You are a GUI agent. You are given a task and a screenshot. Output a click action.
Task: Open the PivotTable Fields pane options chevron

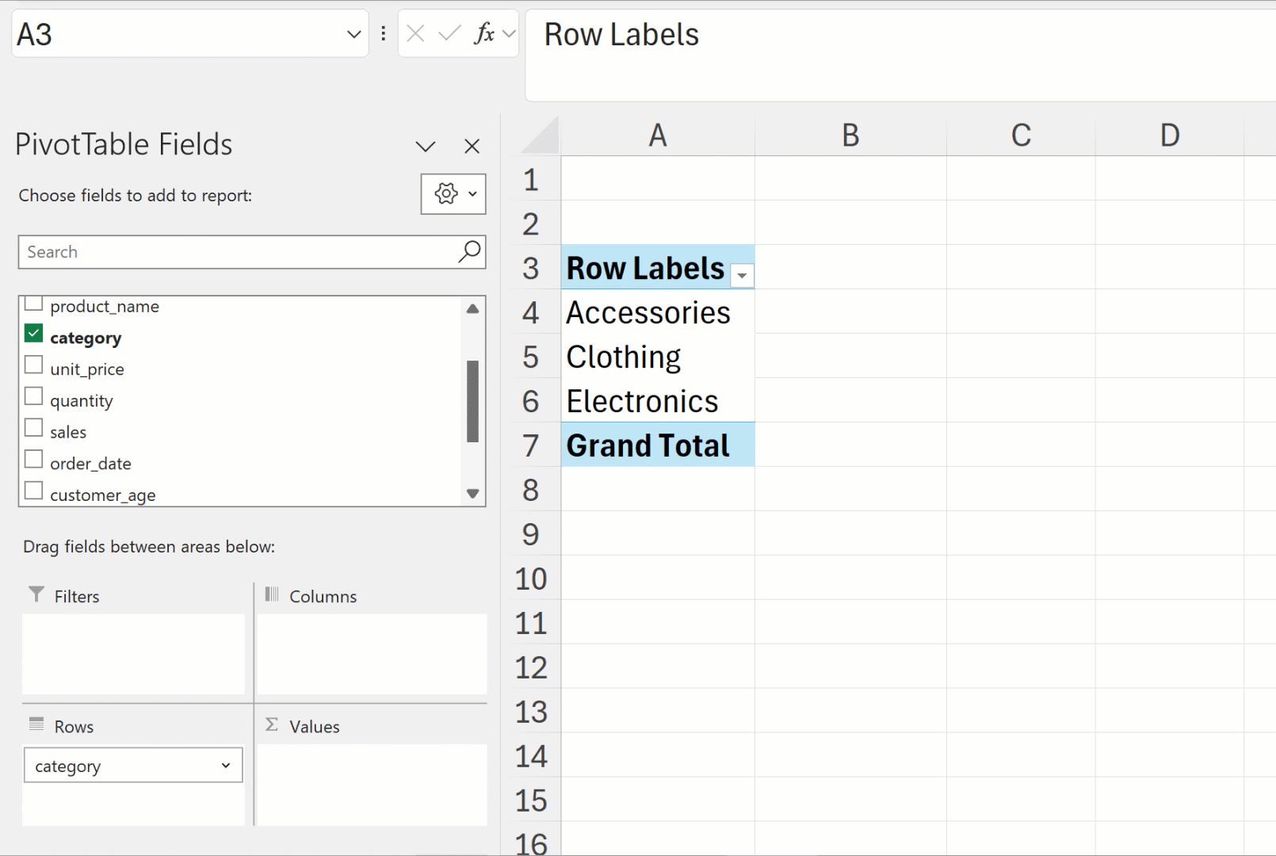[426, 147]
